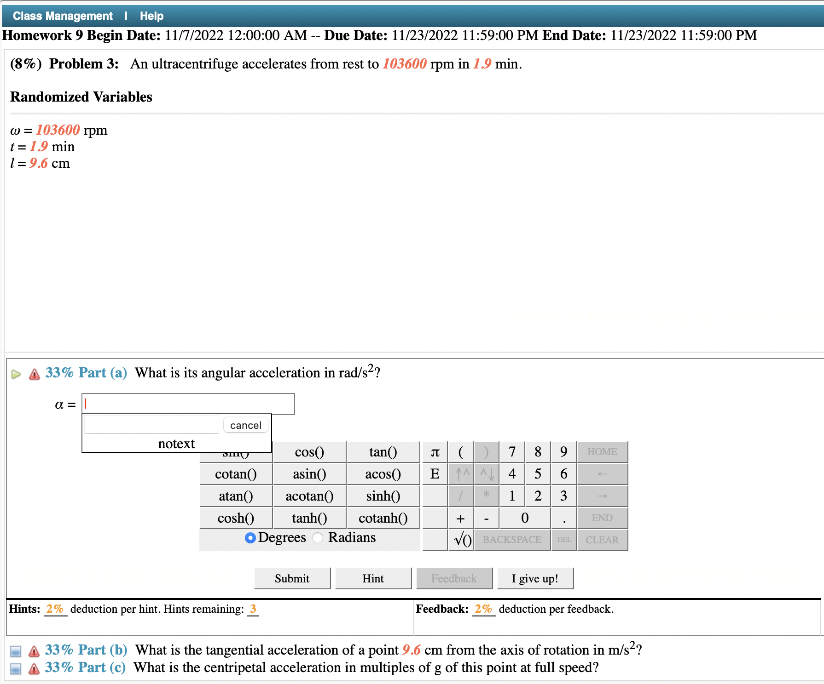This screenshot has height=684, width=824.
Task: Click inside the α answer input field
Action: [188, 404]
